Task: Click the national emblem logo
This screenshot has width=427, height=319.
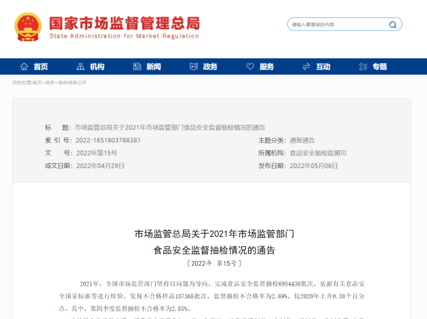Action: pos(28,27)
